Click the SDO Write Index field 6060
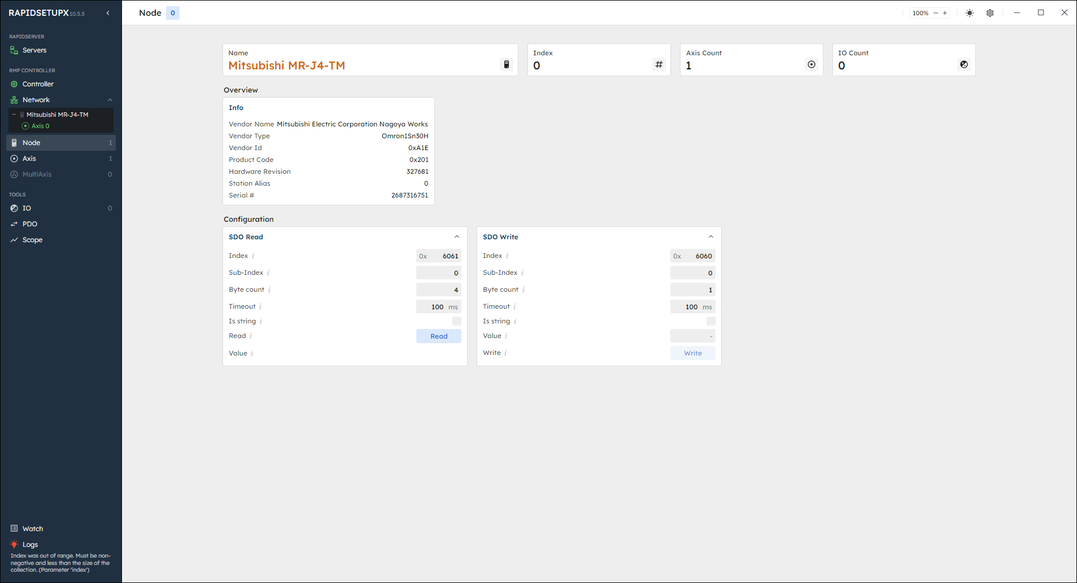 [693, 256]
